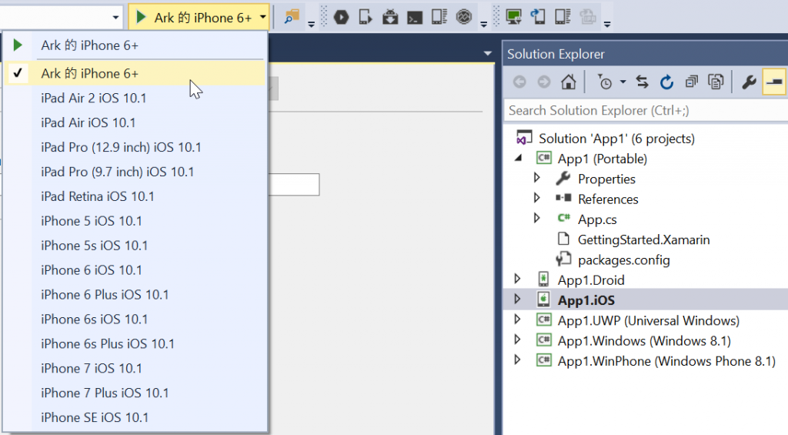
Task: Choose iPad Pro (9.7 inch) iOS 10.1
Action: [x=135, y=172]
